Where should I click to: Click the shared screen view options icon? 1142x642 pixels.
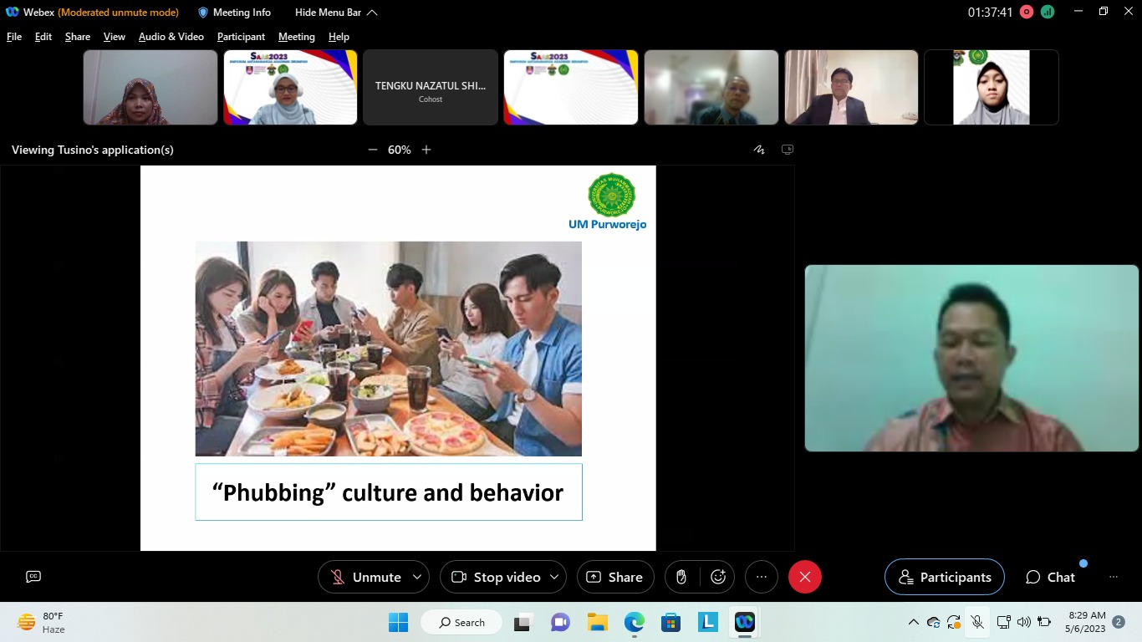pos(788,150)
